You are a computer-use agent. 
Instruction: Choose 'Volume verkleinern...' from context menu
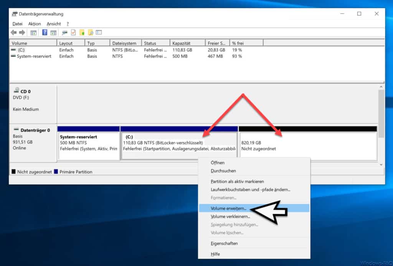tap(230, 216)
